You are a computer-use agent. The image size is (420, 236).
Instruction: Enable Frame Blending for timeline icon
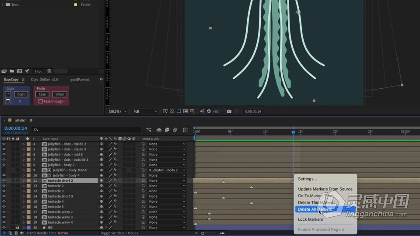(x=167, y=130)
